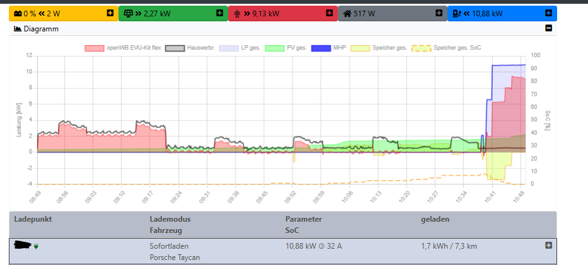Image resolution: width=588 pixels, height=265 pixels.
Task: Click the Ladepunkt column header
Action: coord(33,219)
